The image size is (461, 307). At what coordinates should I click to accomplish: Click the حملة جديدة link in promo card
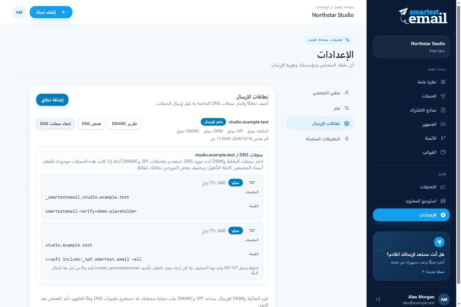433,272
